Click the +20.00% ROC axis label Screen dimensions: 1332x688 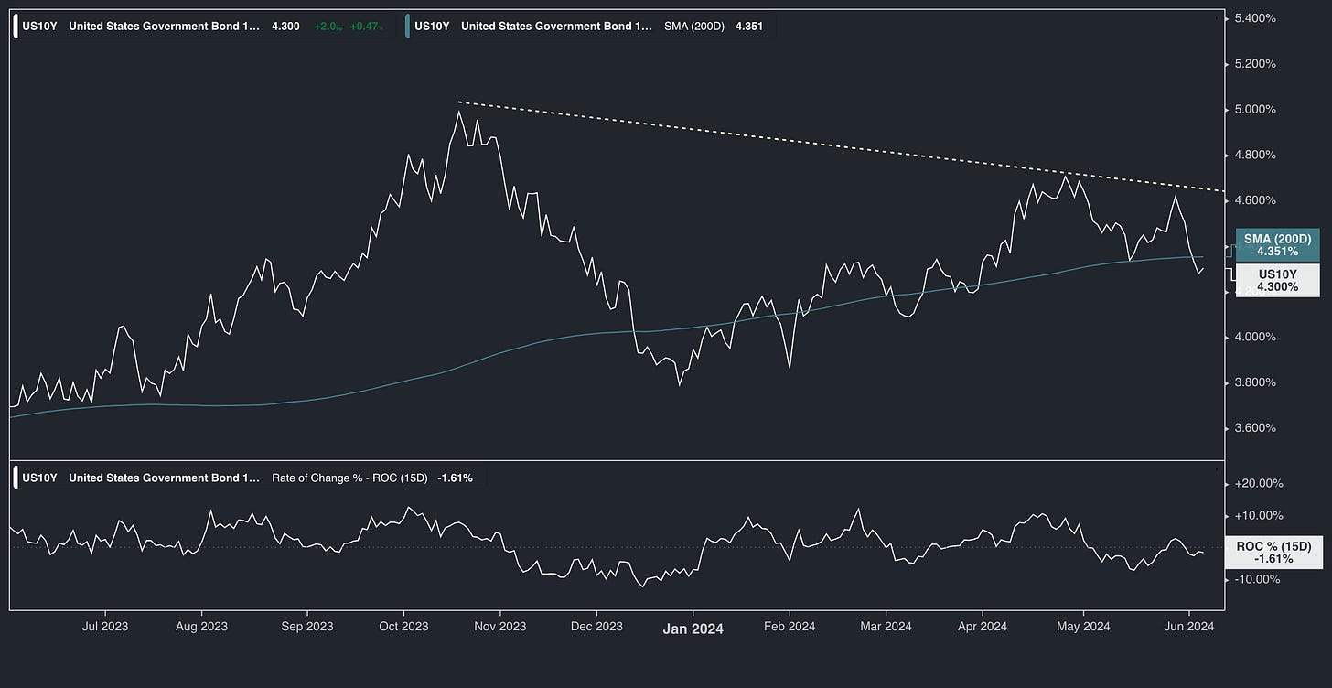point(1259,483)
